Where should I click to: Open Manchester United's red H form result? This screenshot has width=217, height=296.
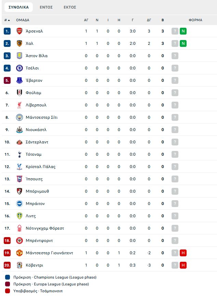[x=183, y=253]
